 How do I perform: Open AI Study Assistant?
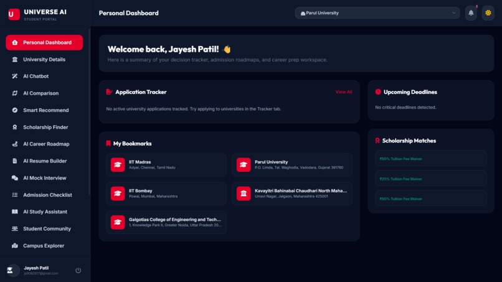[44, 212]
